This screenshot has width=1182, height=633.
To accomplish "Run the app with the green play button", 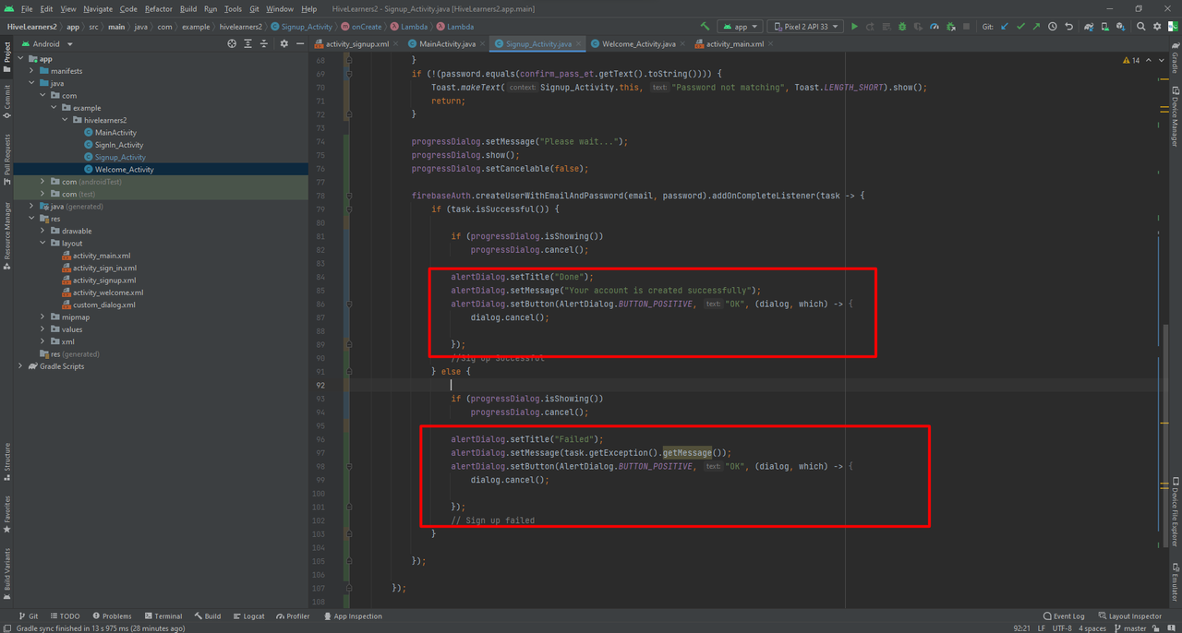I will pos(854,27).
